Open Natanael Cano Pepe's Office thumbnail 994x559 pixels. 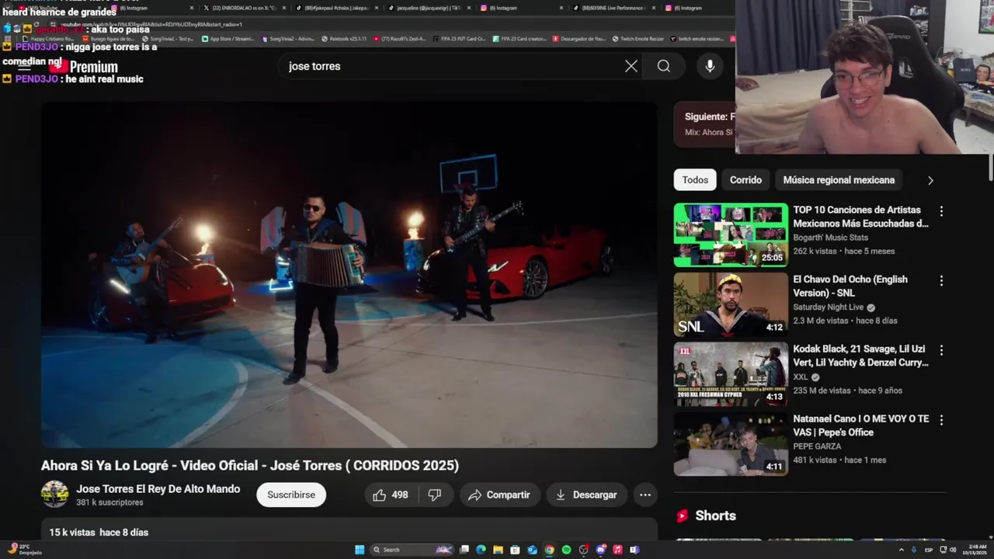pos(731,444)
